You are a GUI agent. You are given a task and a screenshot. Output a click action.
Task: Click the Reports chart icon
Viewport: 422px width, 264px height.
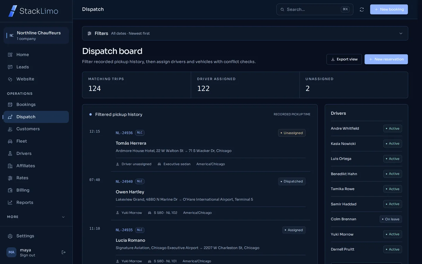10,202
